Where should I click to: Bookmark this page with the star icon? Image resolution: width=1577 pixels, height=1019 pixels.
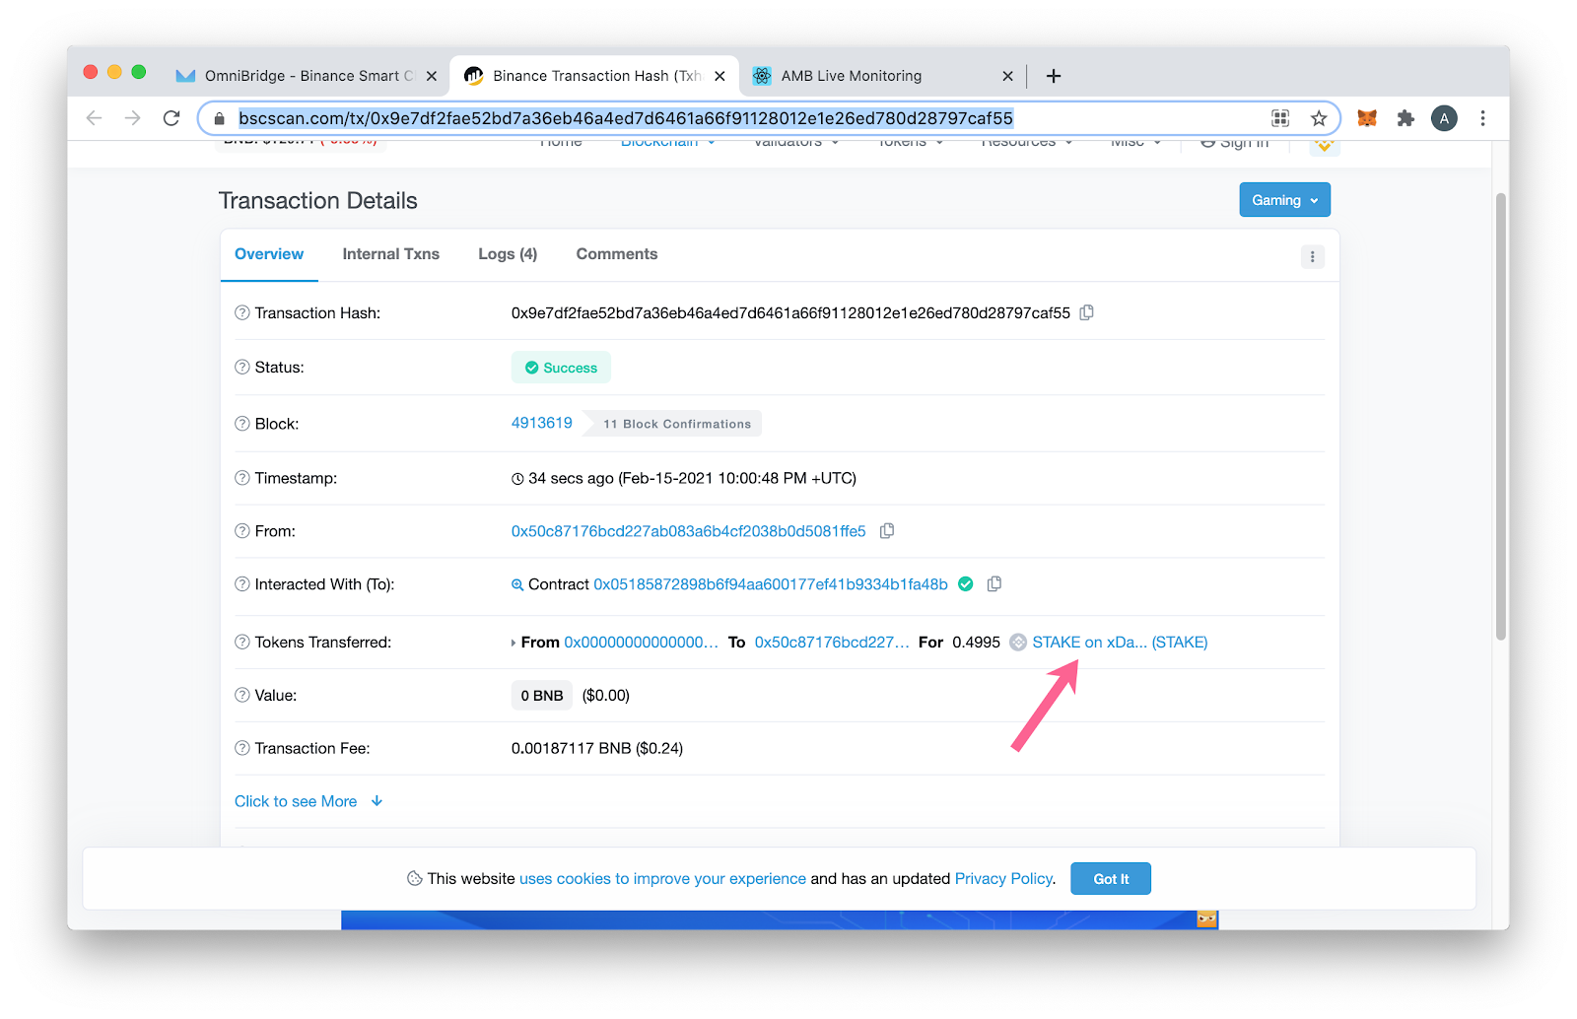click(x=1319, y=118)
